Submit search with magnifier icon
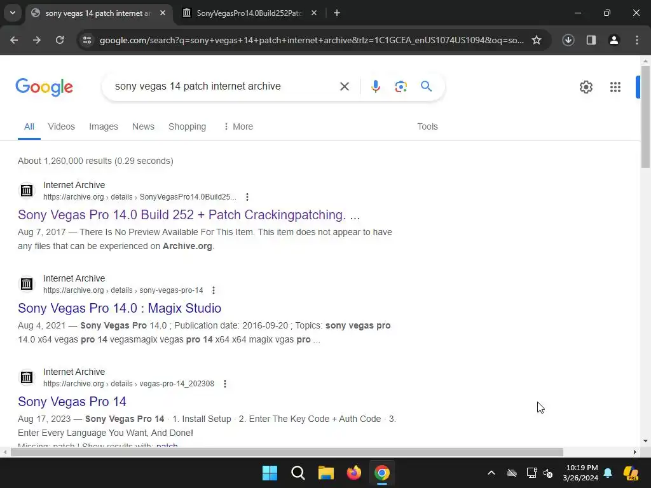 pos(426,86)
